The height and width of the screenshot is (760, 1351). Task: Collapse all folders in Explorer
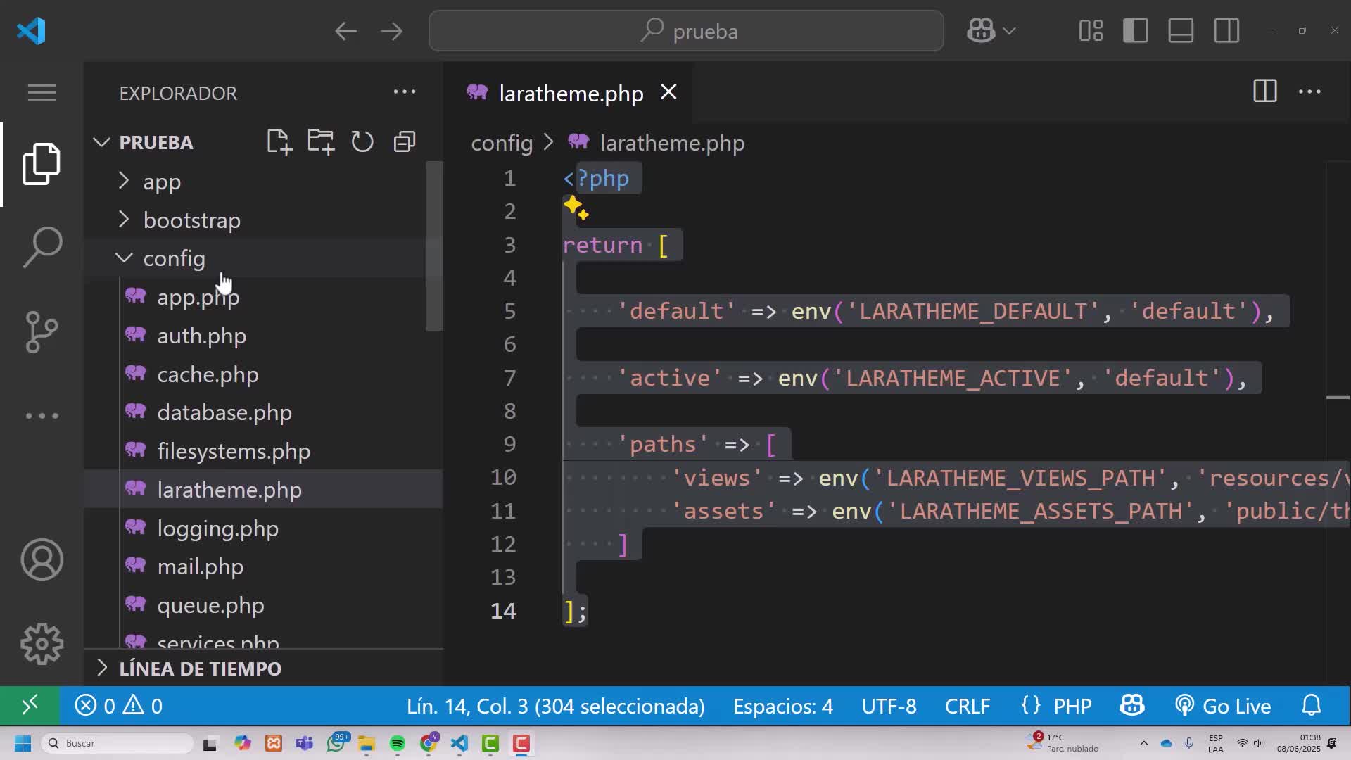405,142
